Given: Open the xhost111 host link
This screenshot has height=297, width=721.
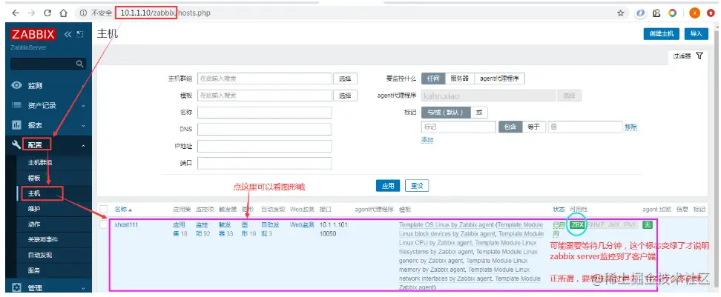Looking at the screenshot, I should click(x=126, y=225).
